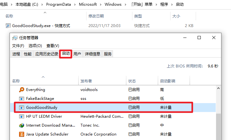Open the 查看(V) menu
Screen dimensions: 231x140
53,46
